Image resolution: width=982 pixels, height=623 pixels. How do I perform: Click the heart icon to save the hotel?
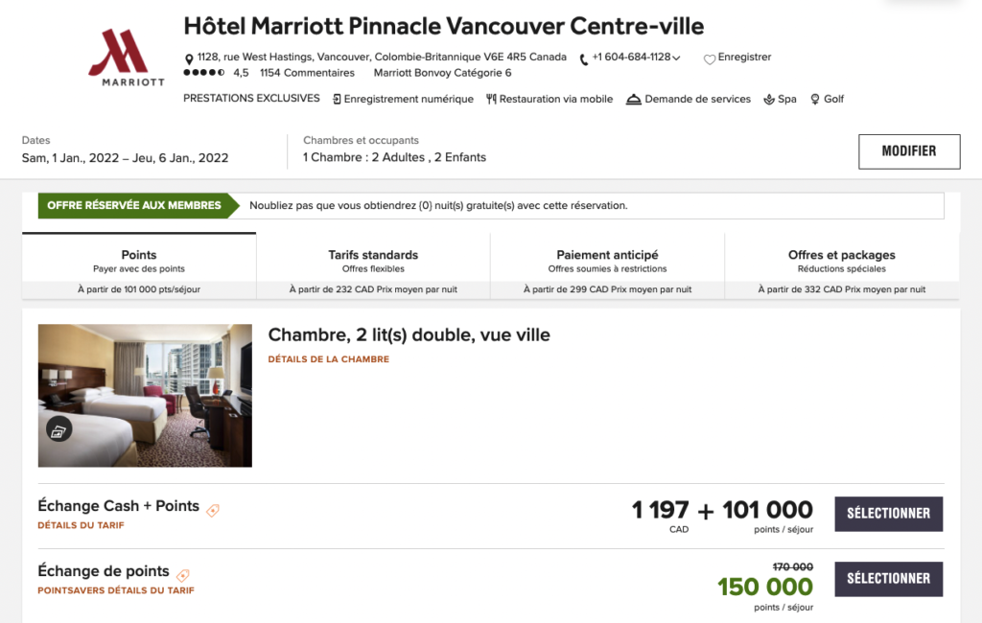(710, 58)
